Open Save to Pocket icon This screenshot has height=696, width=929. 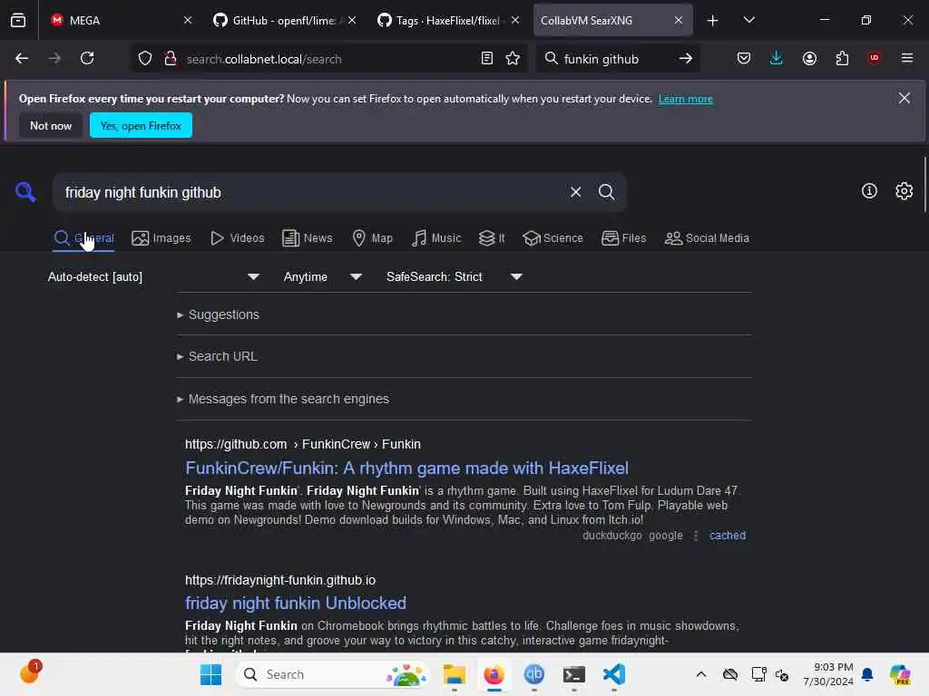(744, 58)
